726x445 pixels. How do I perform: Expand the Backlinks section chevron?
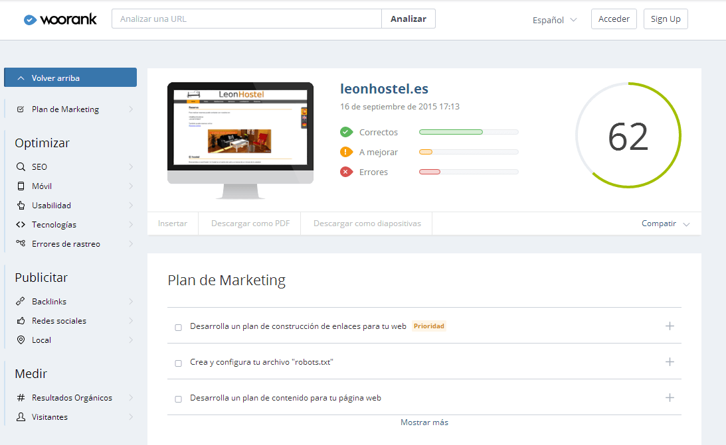[x=131, y=301]
